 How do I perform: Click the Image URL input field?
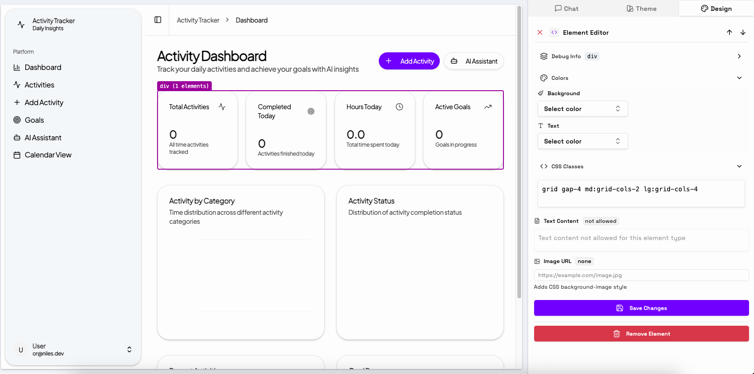[x=641, y=275]
